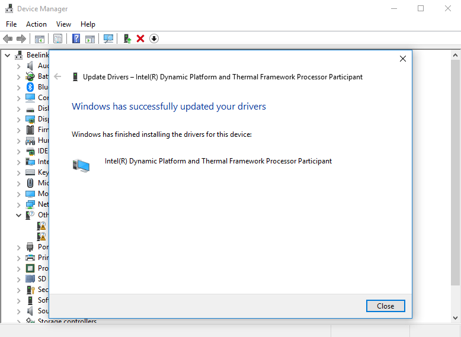Select the Firmware chip icon
This screenshot has width=461, height=337.
[30, 130]
